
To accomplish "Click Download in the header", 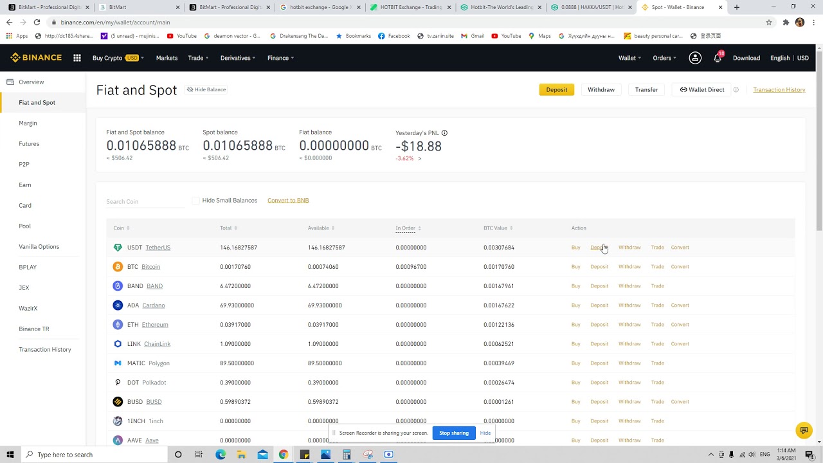I will tap(746, 58).
